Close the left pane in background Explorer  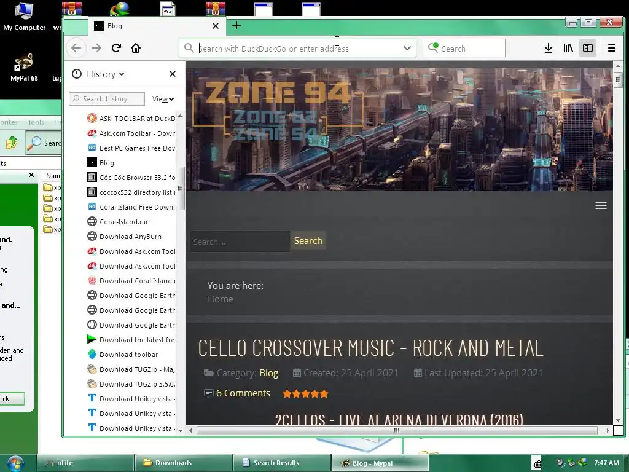click(x=31, y=175)
